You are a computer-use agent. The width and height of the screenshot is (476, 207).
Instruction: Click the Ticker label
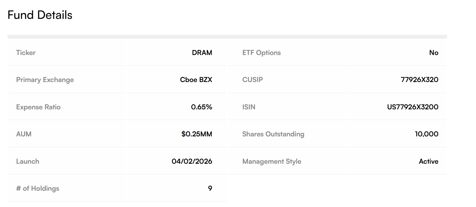(26, 53)
